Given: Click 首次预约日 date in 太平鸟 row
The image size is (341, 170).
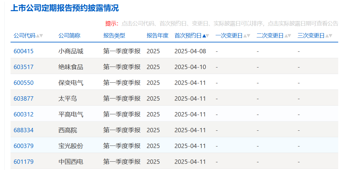Looking at the screenshot, I should [190, 98].
